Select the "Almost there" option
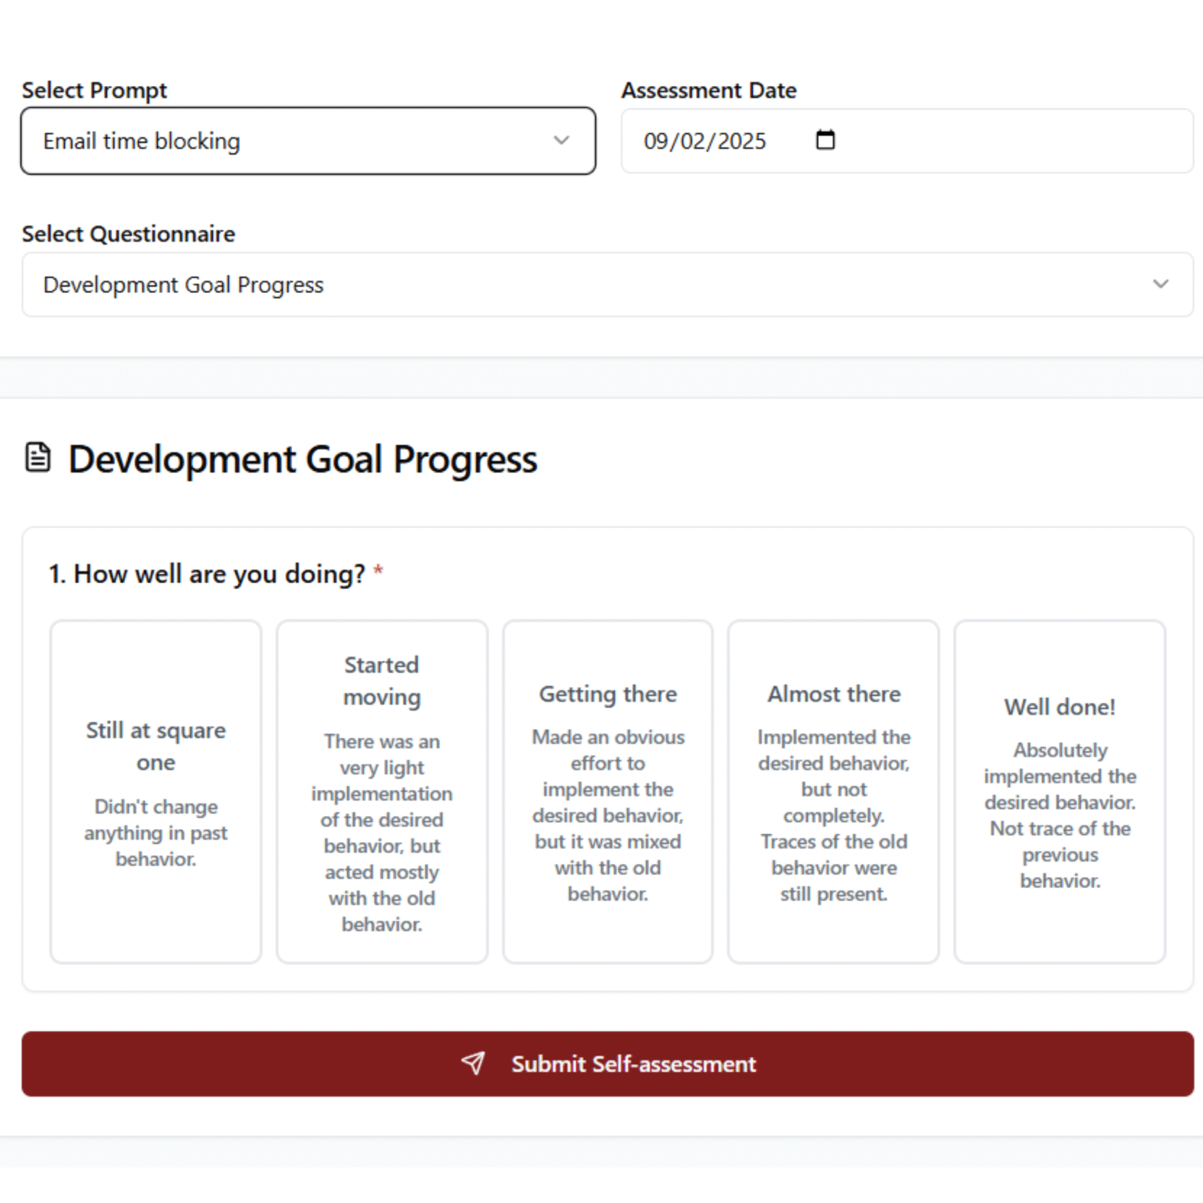Image resolution: width=1203 pixels, height=1203 pixels. (x=833, y=792)
